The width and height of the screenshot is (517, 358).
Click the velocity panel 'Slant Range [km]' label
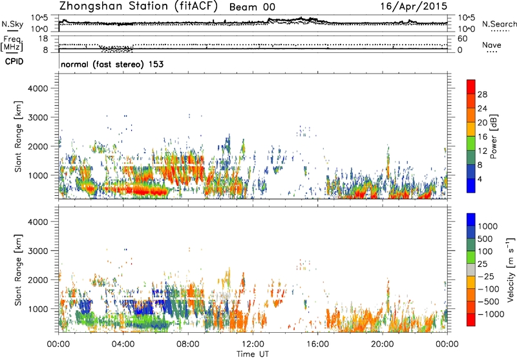(19, 269)
